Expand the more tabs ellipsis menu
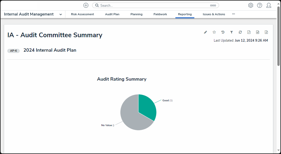The height and width of the screenshot is (154, 281). tap(234, 14)
